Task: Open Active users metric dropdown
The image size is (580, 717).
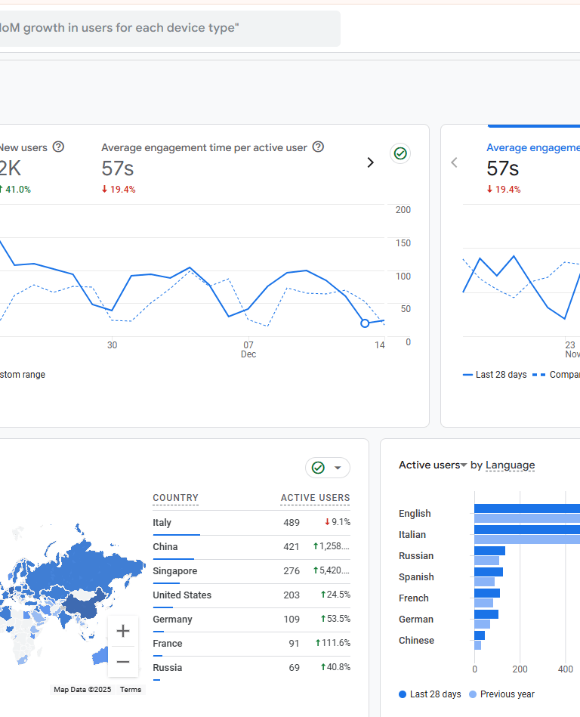Action: click(433, 465)
